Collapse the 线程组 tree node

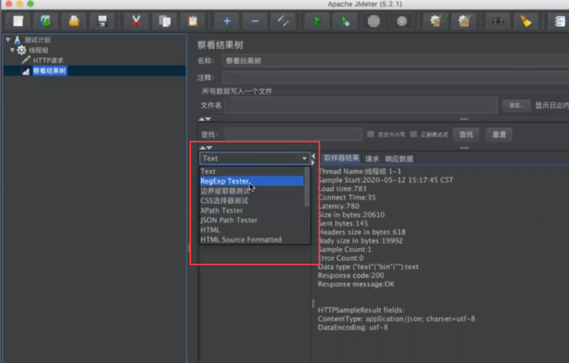[x=13, y=50]
